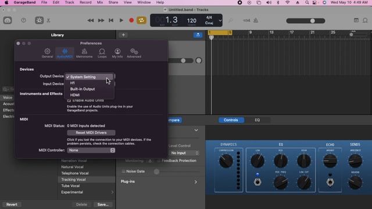The height and width of the screenshot is (209, 372).
Task: Choose Built-in Output in device menu
Action: [x=89, y=89]
